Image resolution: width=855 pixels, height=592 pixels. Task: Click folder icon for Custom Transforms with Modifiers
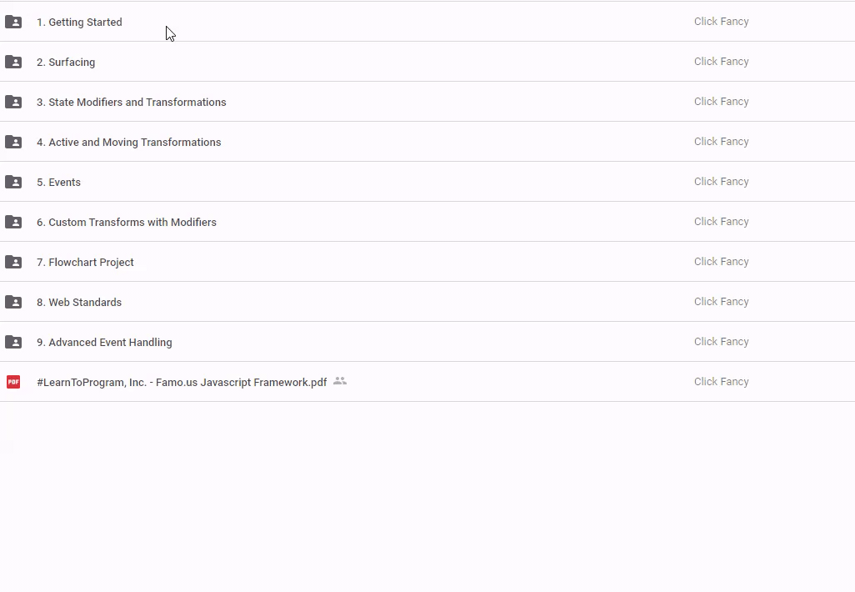[x=13, y=222]
